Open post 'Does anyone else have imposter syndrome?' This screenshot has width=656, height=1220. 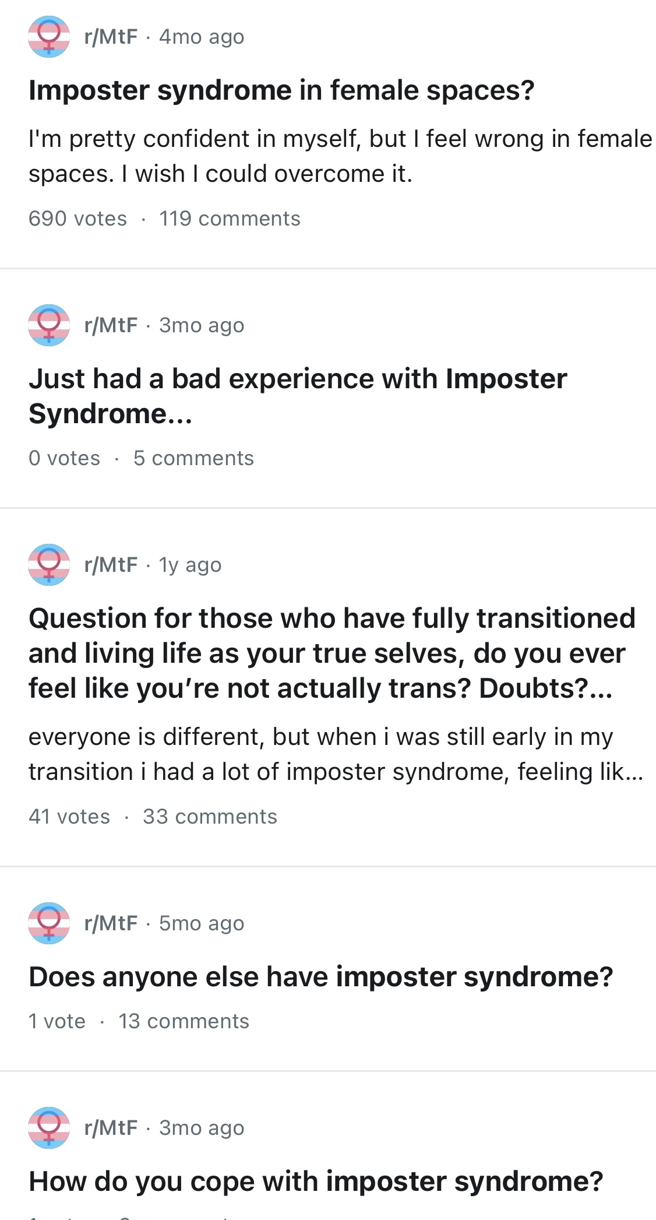coord(321,976)
